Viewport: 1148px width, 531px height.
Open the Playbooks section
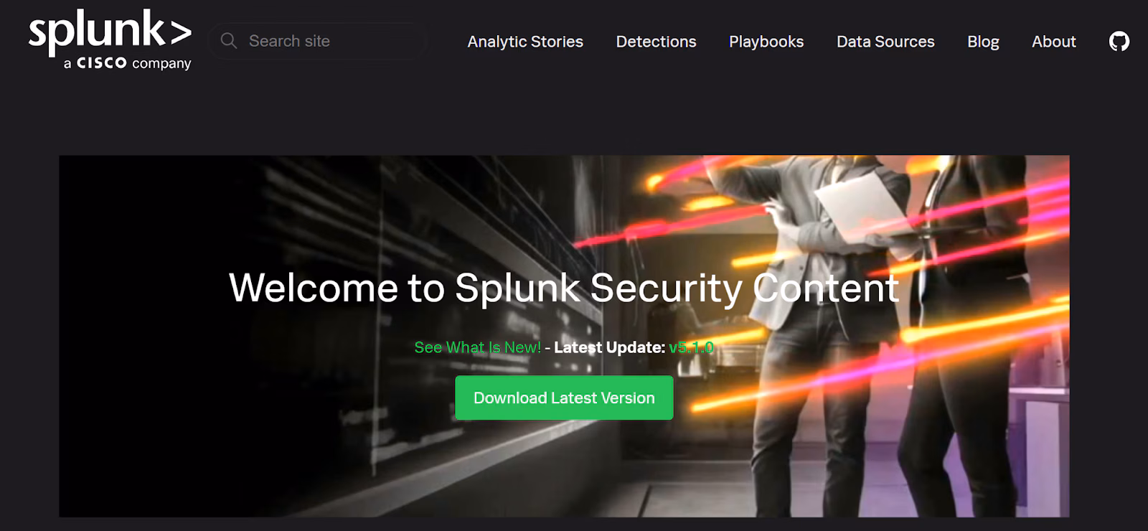pos(766,42)
